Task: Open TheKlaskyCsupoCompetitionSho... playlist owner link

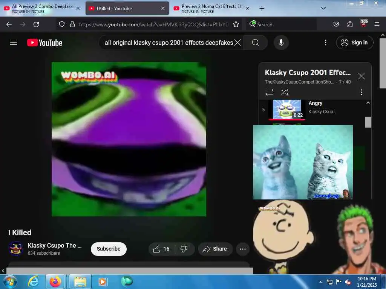Action: (x=299, y=82)
